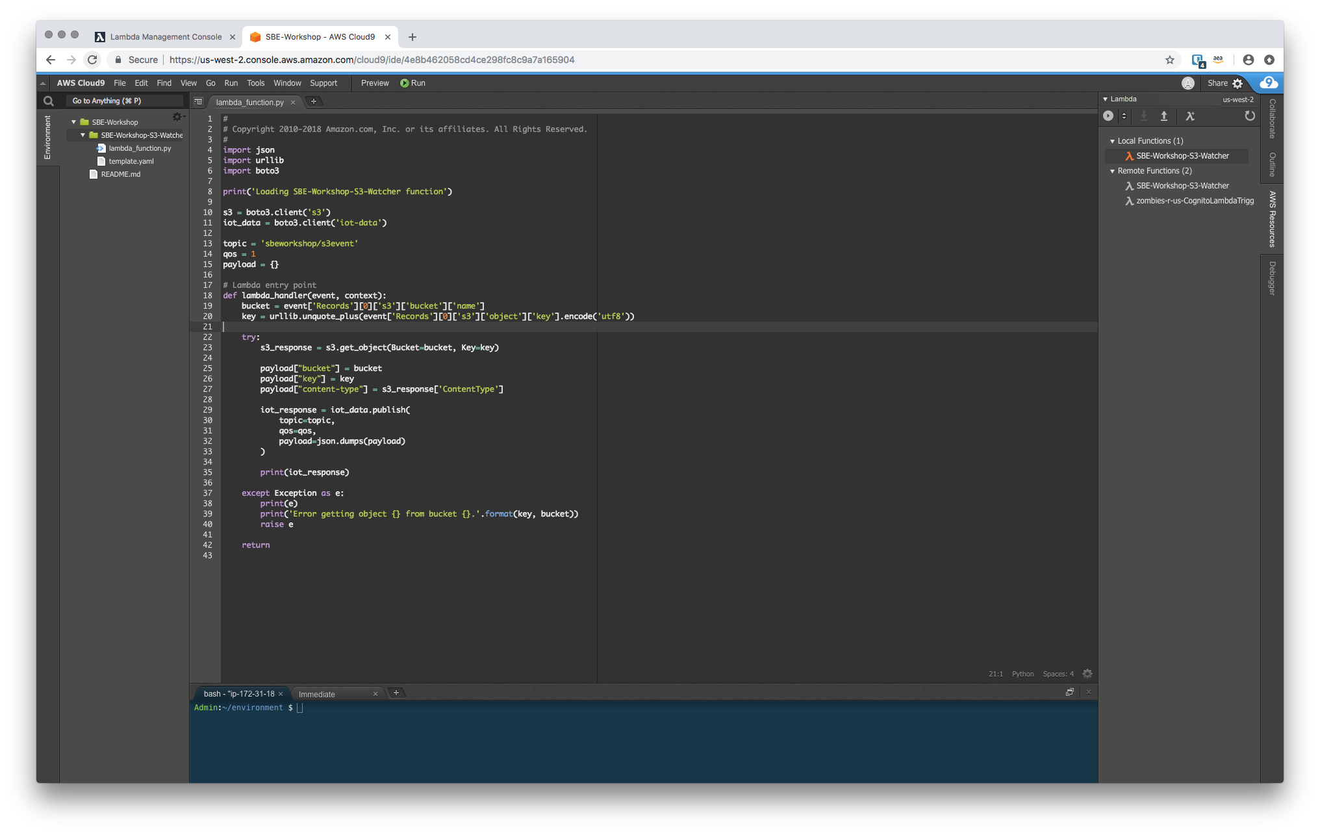Click the browser address bar URL
The height and width of the screenshot is (835, 1320).
[372, 60]
